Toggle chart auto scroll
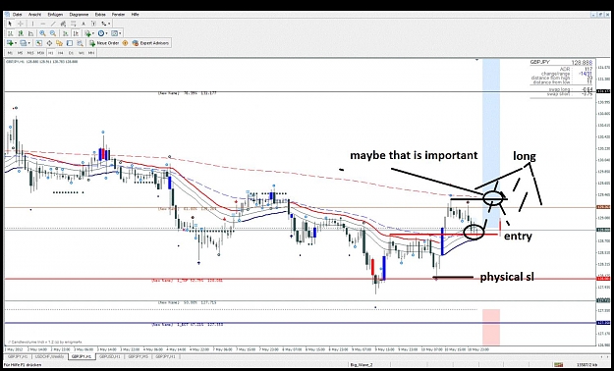 tap(66, 33)
